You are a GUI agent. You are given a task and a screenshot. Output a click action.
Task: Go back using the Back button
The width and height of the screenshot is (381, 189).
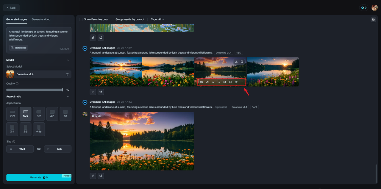point(11,8)
